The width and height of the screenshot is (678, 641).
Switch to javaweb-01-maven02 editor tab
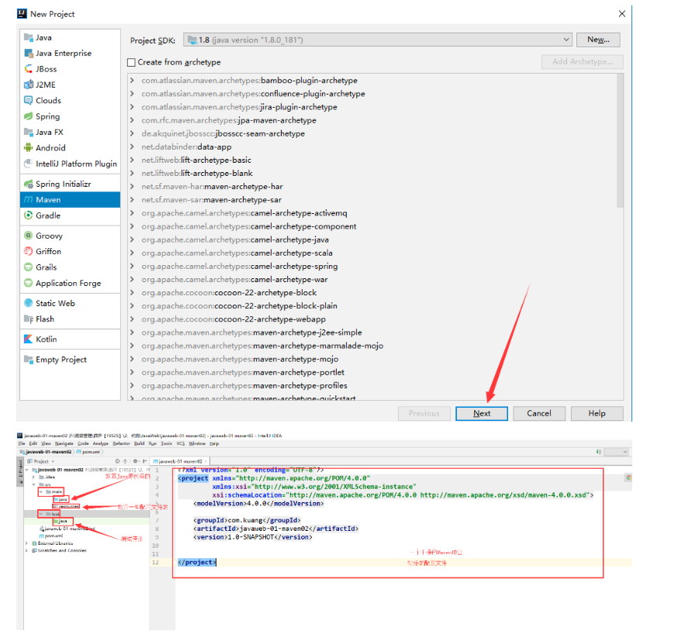pos(180,461)
